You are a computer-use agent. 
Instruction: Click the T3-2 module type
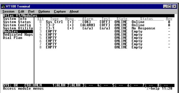click(50, 25)
